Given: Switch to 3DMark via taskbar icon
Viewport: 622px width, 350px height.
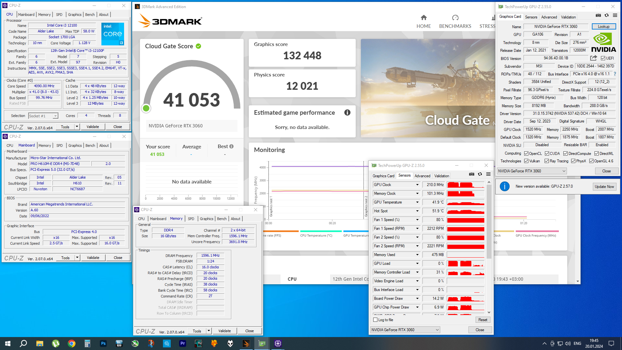Looking at the screenshot, I should [246, 344].
